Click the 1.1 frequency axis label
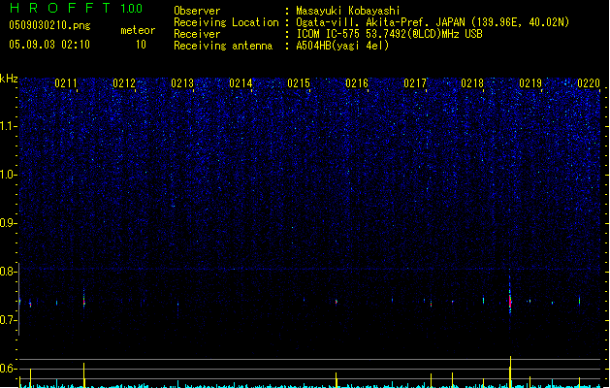The image size is (610, 388). tap(8, 126)
